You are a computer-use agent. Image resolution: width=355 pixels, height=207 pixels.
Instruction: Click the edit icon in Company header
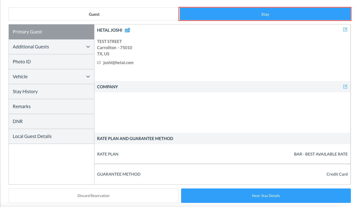345,87
